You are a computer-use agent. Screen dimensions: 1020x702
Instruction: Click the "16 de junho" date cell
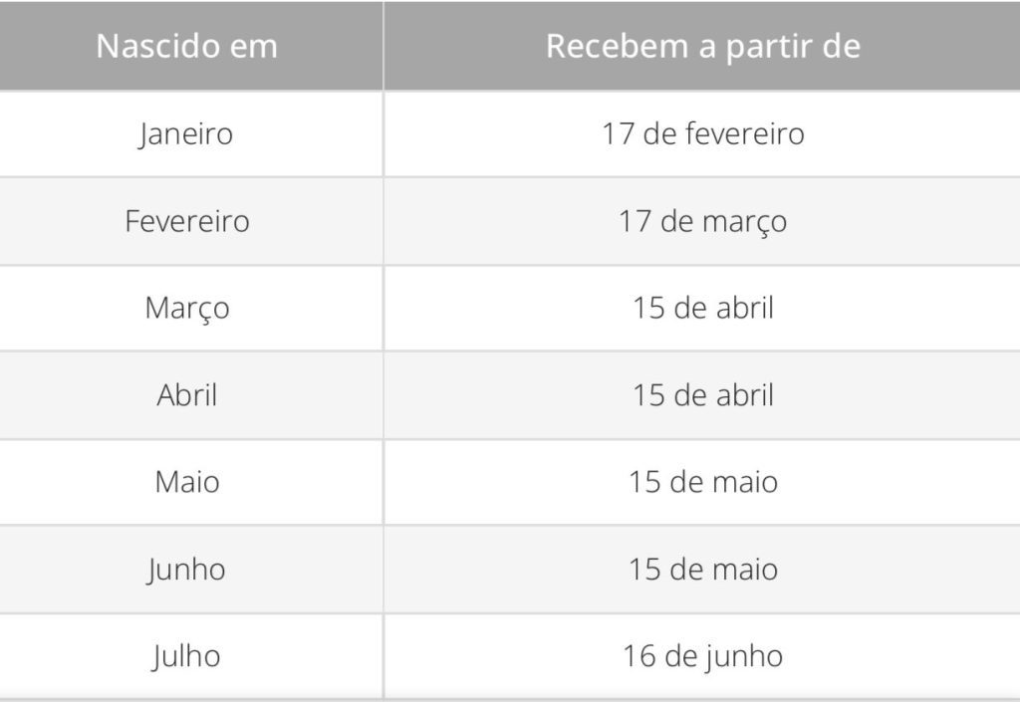(x=702, y=656)
